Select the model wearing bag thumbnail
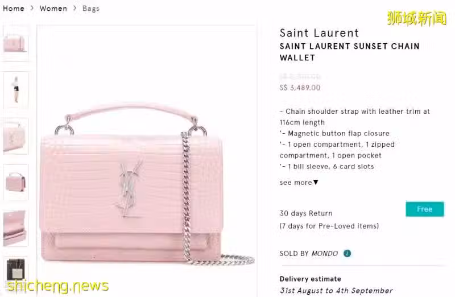 pyautogui.click(x=16, y=90)
